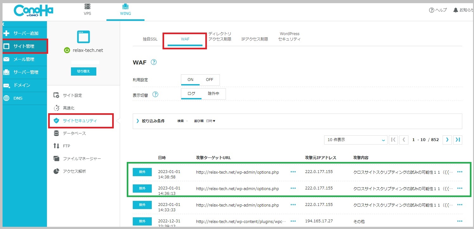Open the ヘルプ help link
Viewport: 474px width, 229px height.
[438, 10]
